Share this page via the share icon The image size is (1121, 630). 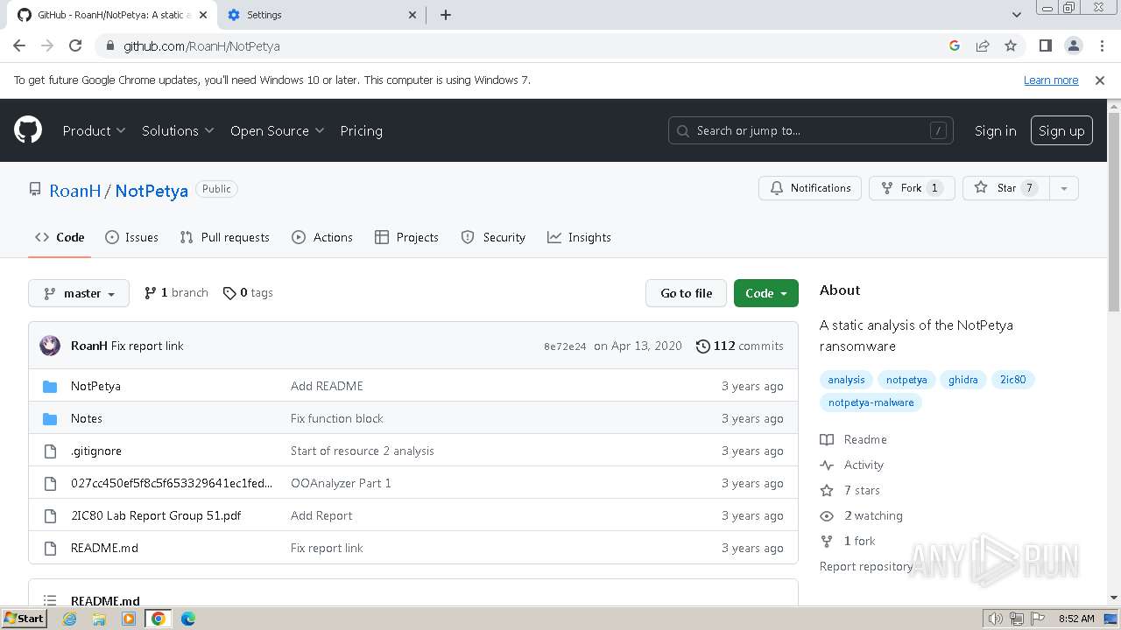coord(983,45)
